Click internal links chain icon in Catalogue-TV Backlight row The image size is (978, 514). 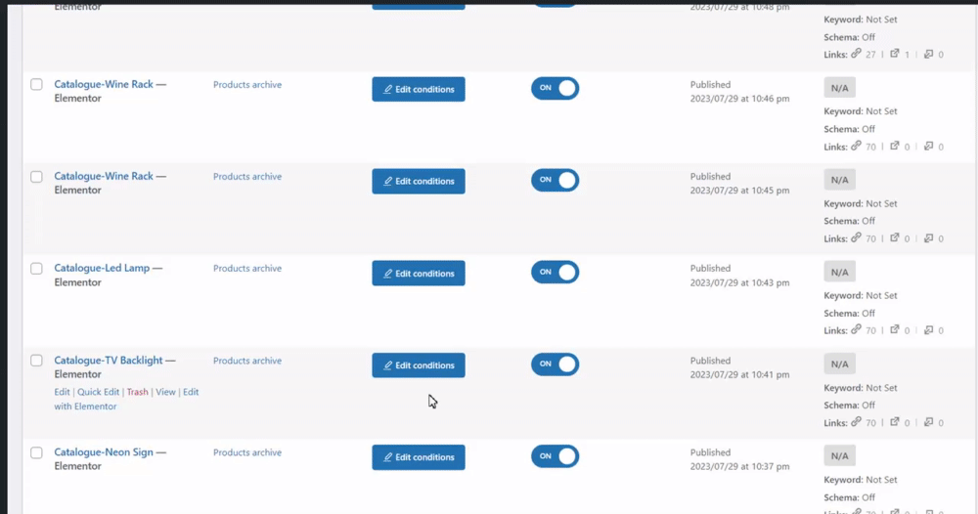(x=857, y=422)
